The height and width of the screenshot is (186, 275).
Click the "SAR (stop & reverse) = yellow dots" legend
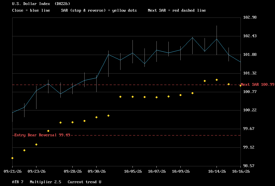pos(99,11)
